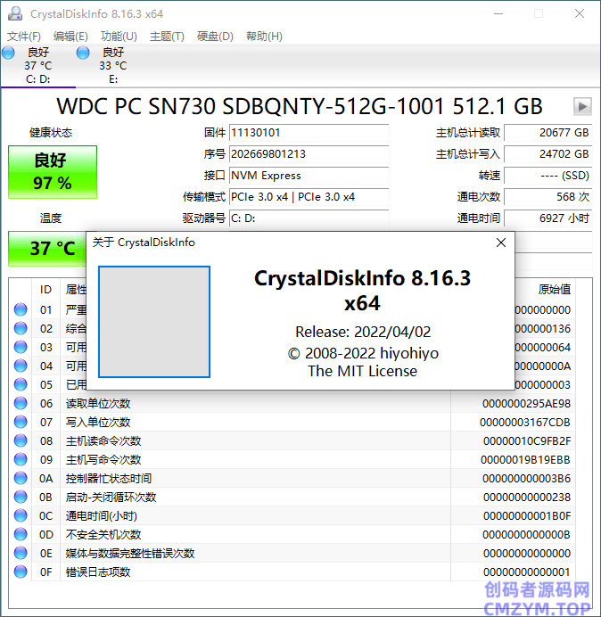Click status orb for attribute 0A row
The width and height of the screenshot is (601, 617).
[21, 479]
